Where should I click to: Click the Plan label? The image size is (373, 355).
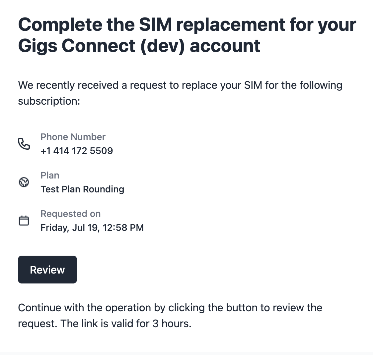[50, 176]
